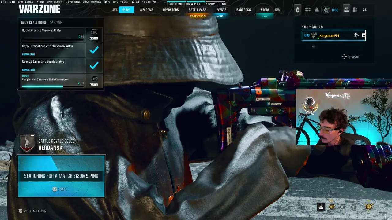The image size is (392, 220).
Task: Switch to the WEAPONS tab
Action: [146, 10]
